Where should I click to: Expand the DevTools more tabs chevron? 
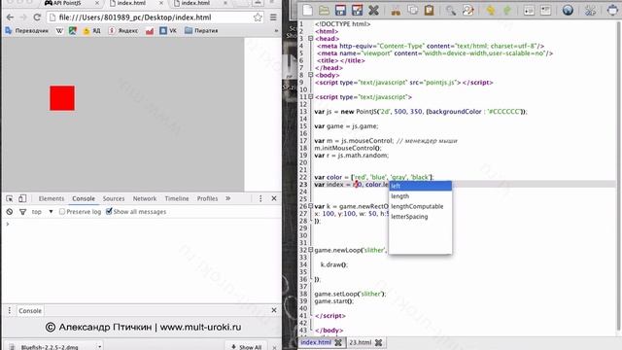point(228,198)
